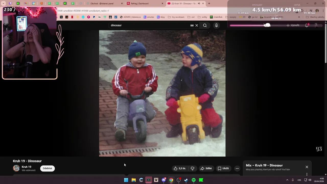Open OBS Studio taskbar icon
The image size is (327, 184).
179,180
